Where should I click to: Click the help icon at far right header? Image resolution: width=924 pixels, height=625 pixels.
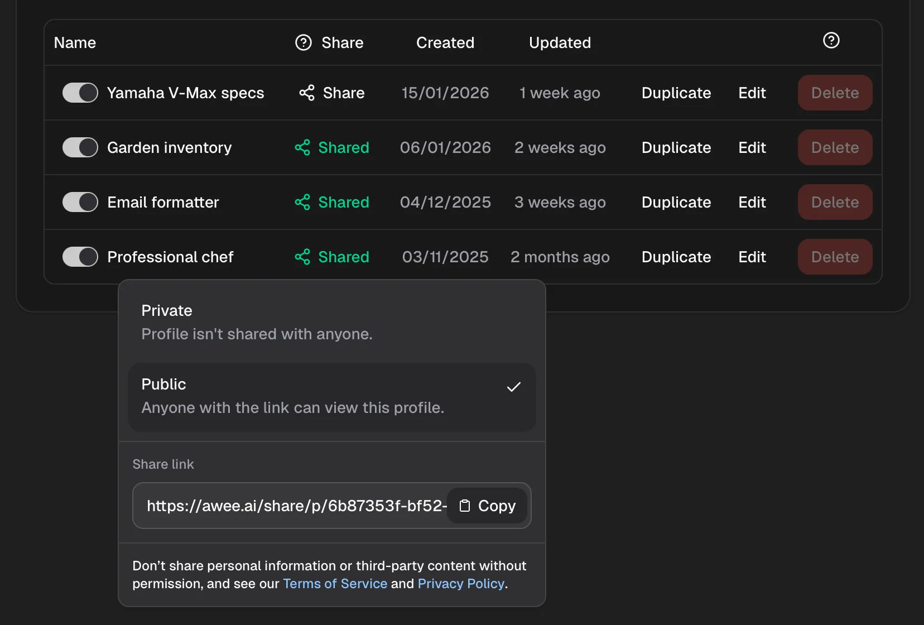pos(831,40)
